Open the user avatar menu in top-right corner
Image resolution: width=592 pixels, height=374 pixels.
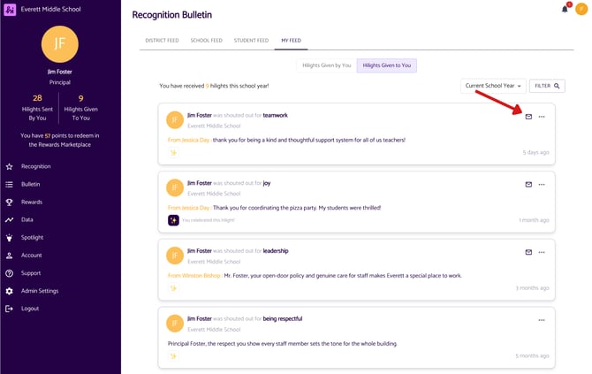click(581, 9)
